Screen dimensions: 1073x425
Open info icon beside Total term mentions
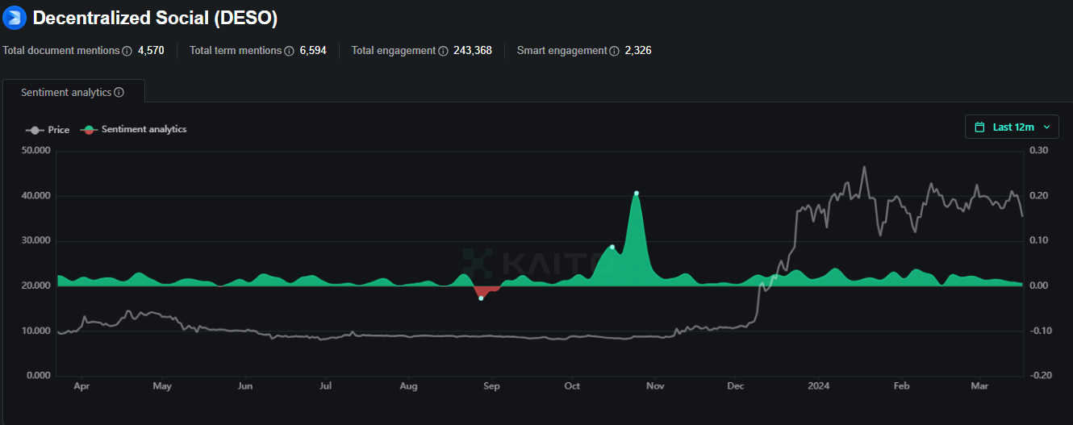coord(289,51)
